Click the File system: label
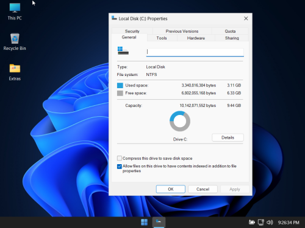 click(x=127, y=75)
